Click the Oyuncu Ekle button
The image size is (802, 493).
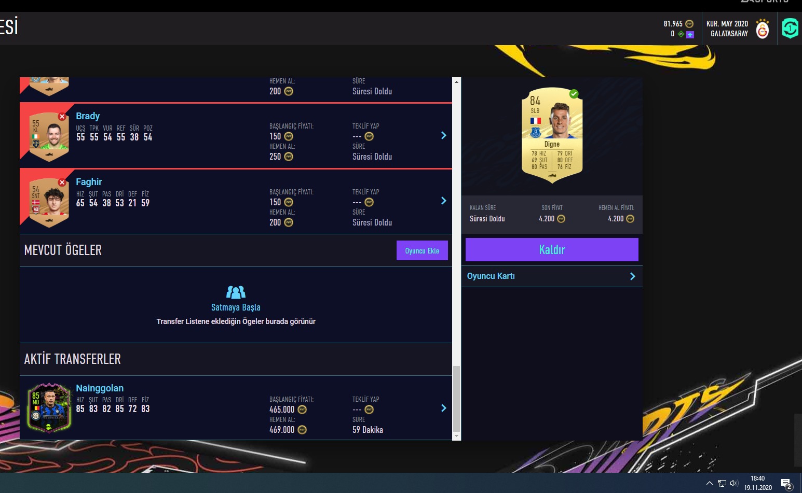422,250
